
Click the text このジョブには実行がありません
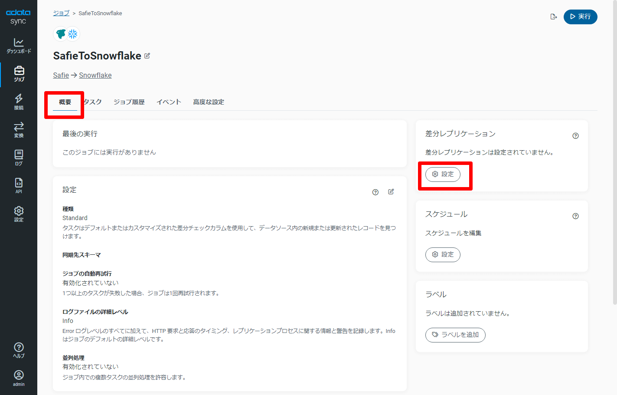[109, 152]
